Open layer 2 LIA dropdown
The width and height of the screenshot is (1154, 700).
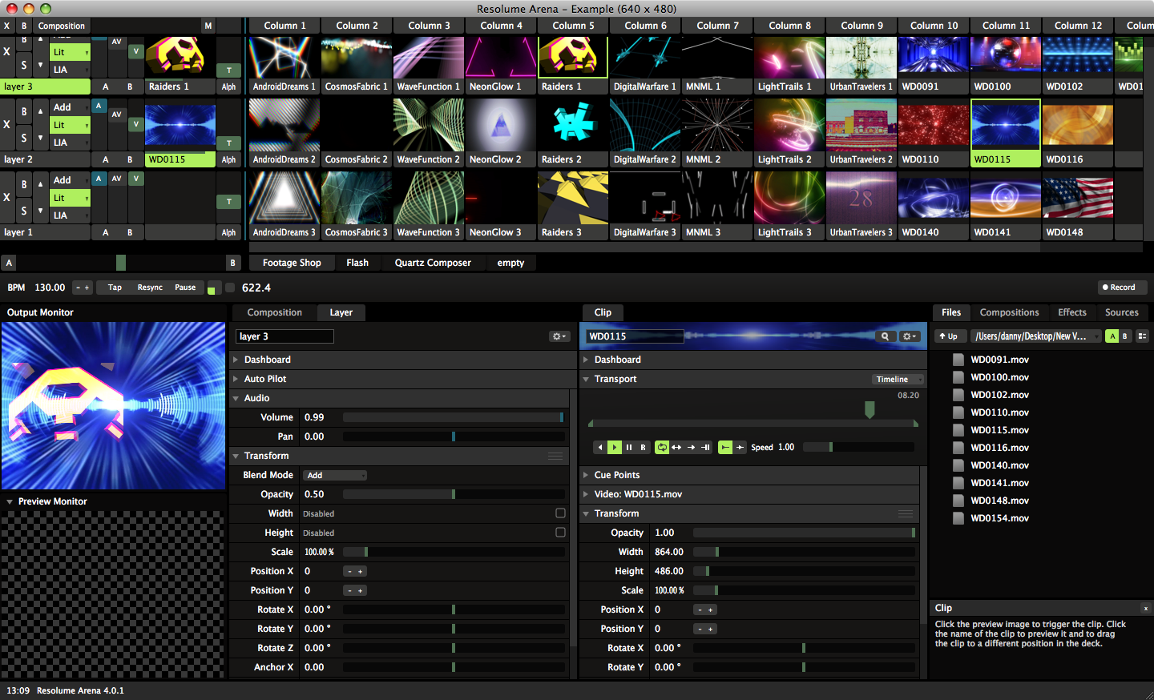point(70,143)
